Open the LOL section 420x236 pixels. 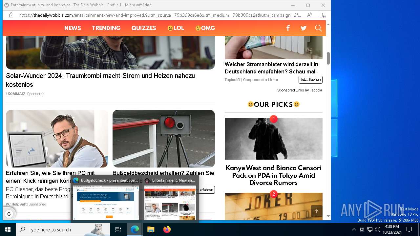[x=176, y=28]
